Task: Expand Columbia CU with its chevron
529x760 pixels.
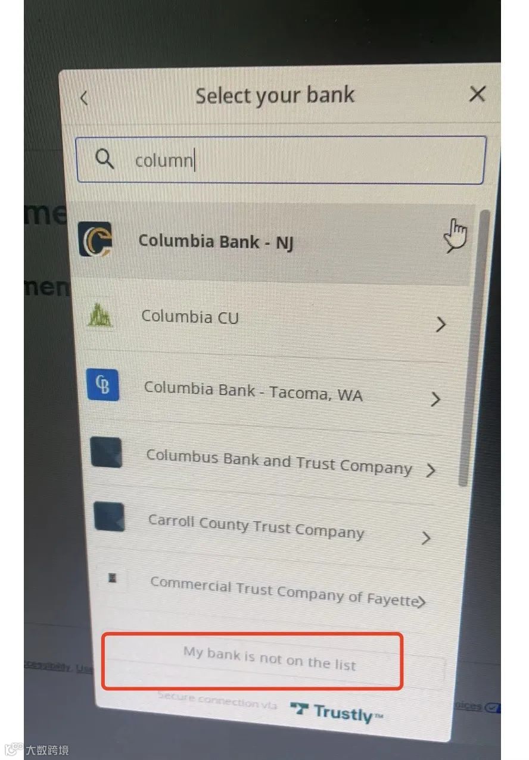Action: [x=441, y=325]
